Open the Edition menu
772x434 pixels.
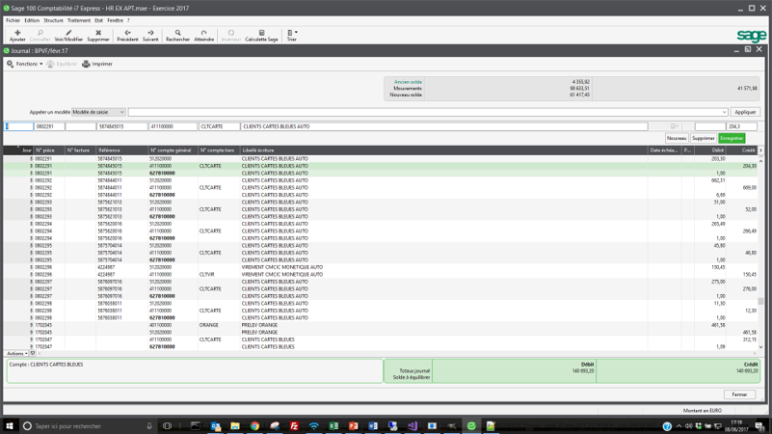point(32,20)
